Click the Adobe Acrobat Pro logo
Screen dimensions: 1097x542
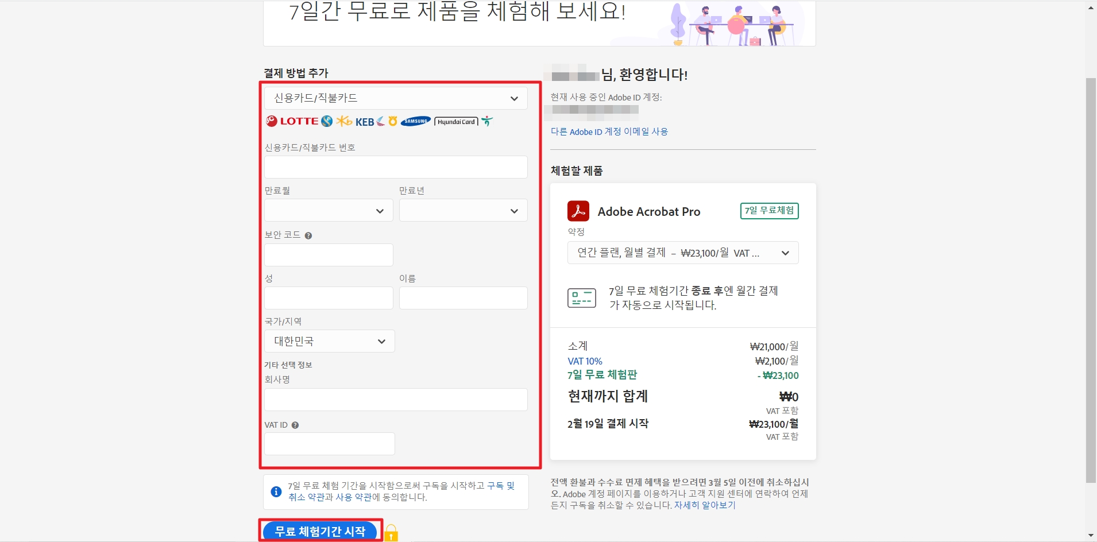coord(579,211)
